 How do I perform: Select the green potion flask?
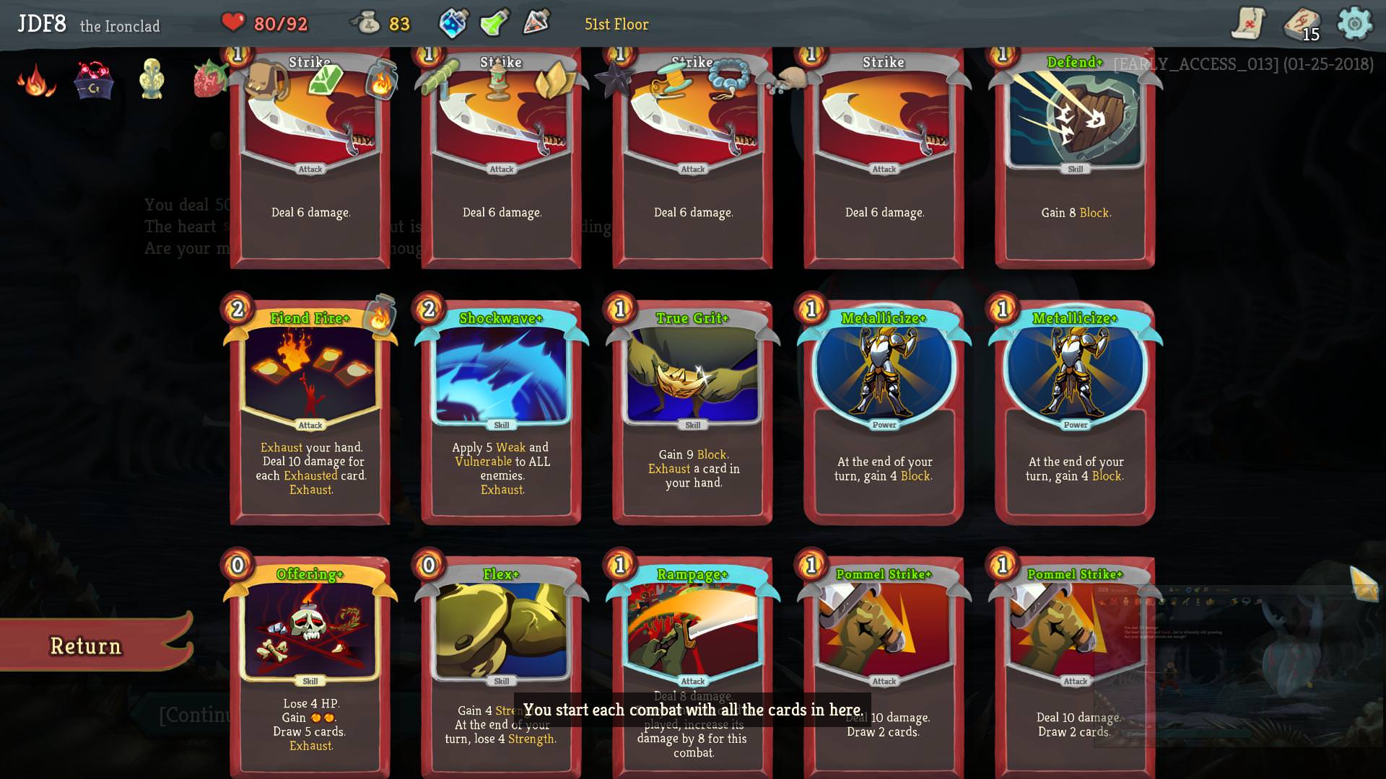tap(494, 23)
